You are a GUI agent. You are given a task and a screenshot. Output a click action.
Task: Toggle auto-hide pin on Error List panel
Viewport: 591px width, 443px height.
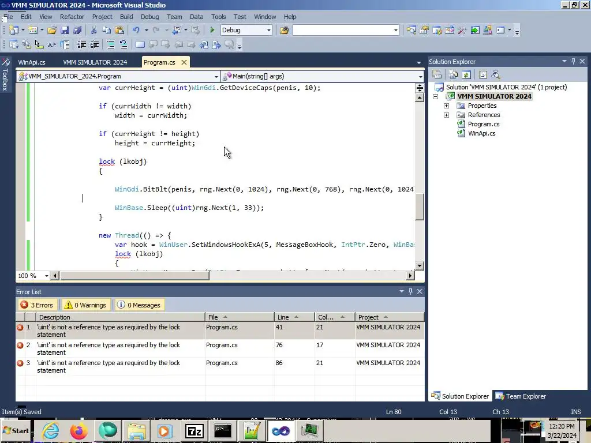click(410, 291)
